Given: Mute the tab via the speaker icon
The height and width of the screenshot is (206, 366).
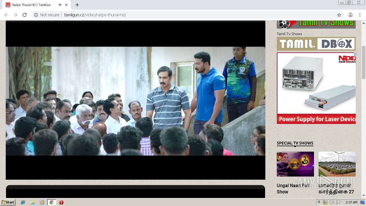Looking at the screenshot, I should (x=60, y=5).
